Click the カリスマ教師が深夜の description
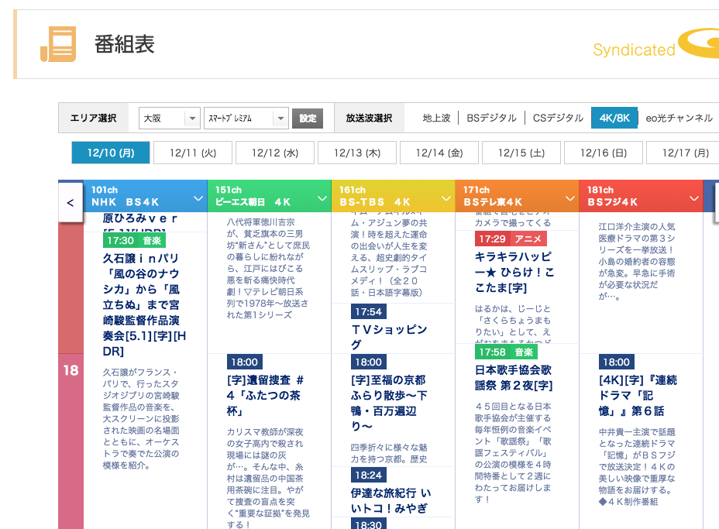 (268, 478)
